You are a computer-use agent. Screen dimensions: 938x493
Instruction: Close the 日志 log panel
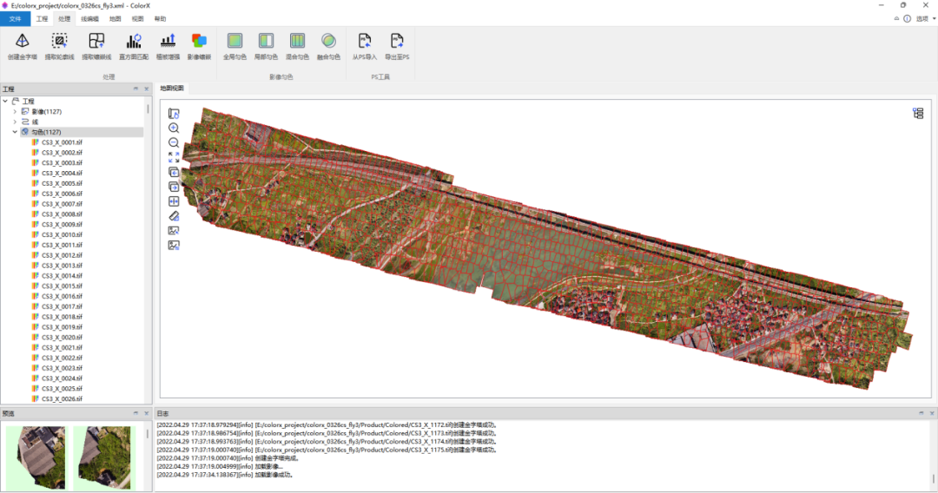point(931,414)
